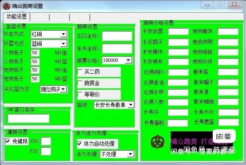Image resolution: width=246 pixels, height=165 pixels.
Task: Switch to the 功能设置 tab
Action: pyautogui.click(x=16, y=16)
